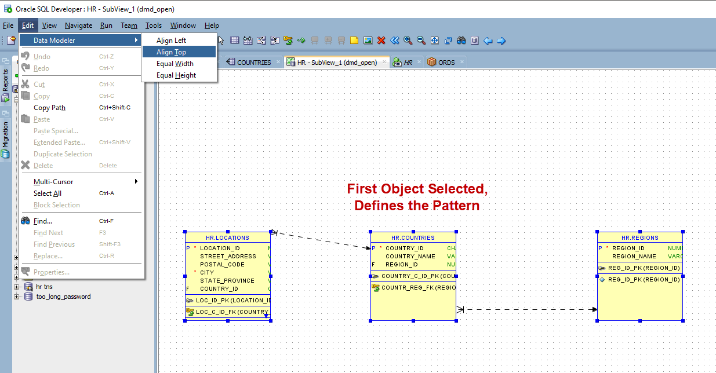Click the Zoom Out magnifier icon
Image resolution: width=716 pixels, height=373 pixels.
[421, 41]
